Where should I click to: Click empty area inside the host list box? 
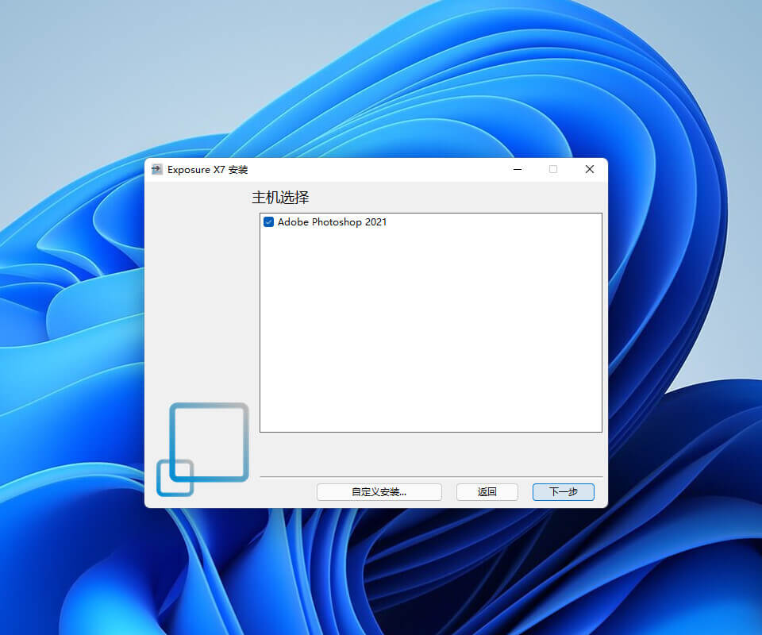click(x=430, y=333)
